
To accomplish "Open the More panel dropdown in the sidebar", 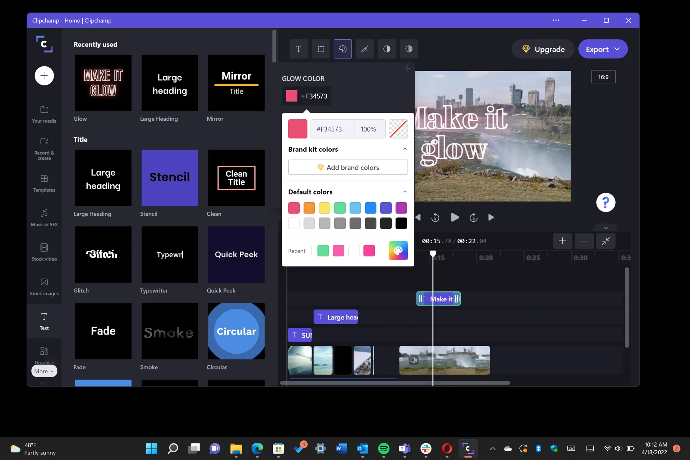I will (44, 371).
